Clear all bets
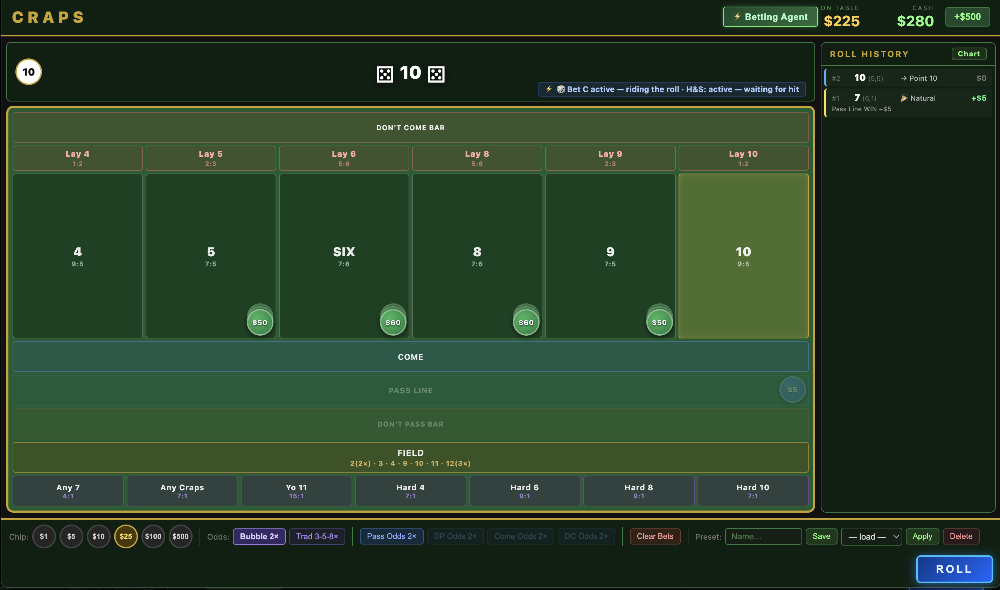The image size is (1000, 590). 655,536
